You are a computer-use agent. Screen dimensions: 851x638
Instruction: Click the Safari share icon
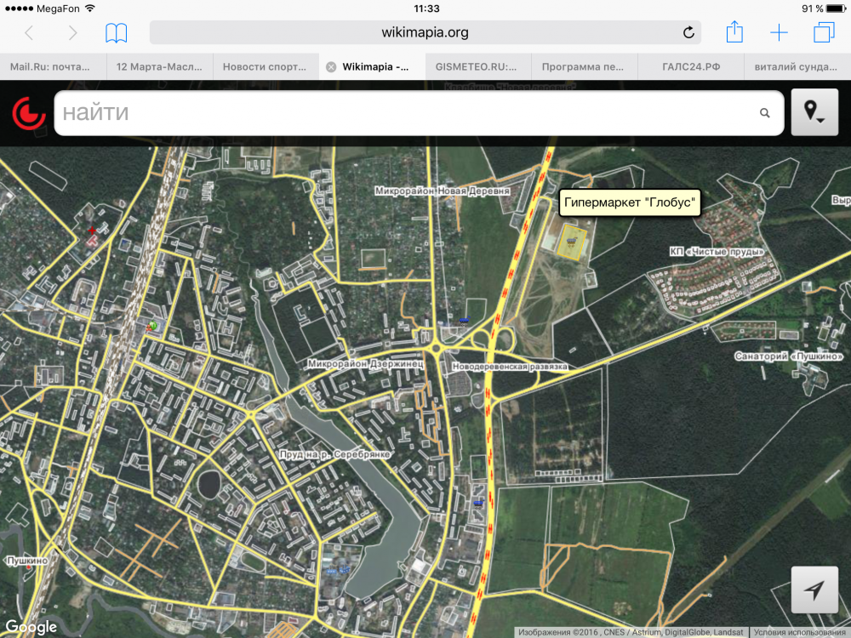pos(734,33)
